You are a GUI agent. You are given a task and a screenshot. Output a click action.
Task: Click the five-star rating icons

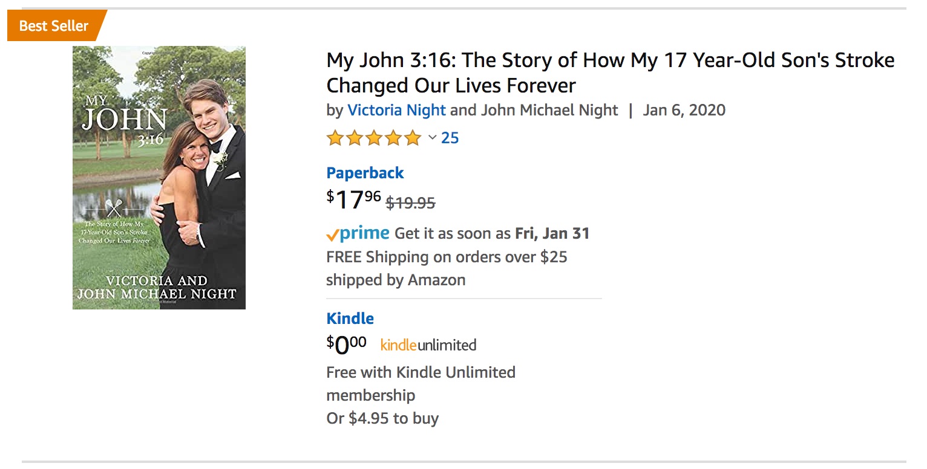click(x=374, y=138)
